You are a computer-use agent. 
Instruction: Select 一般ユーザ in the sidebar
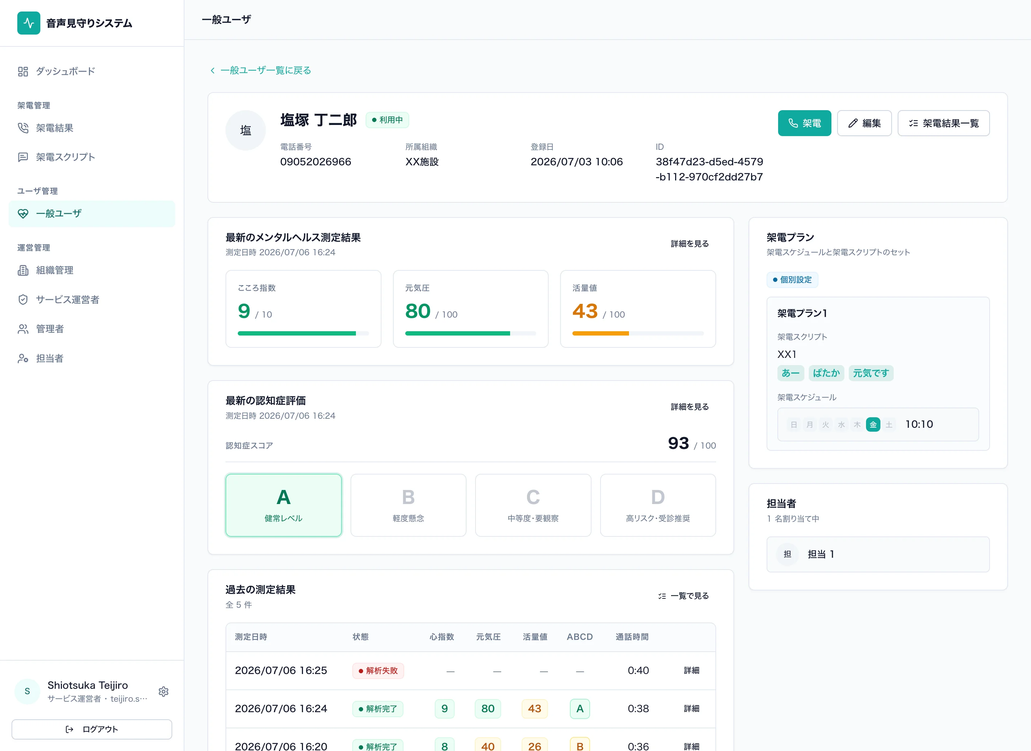coord(92,213)
